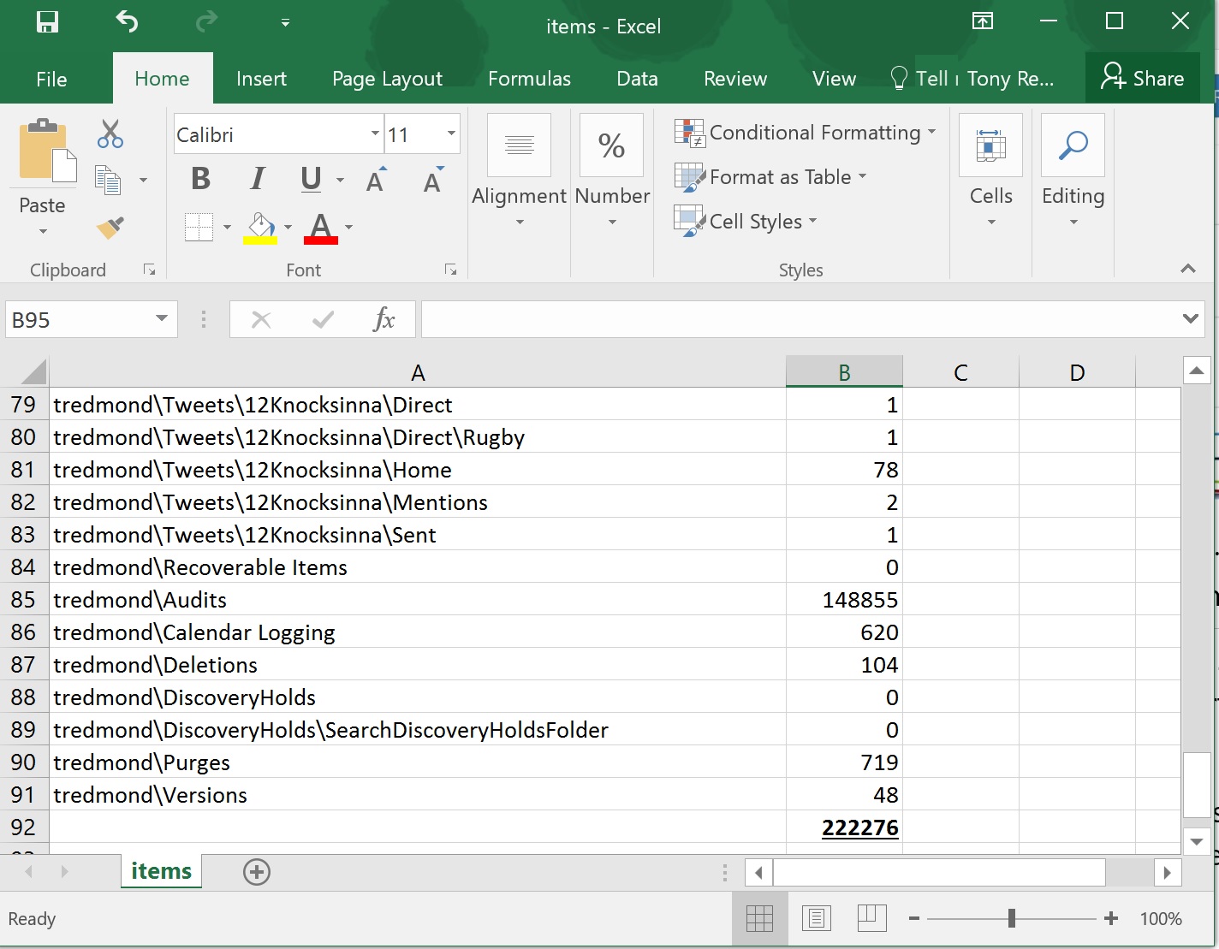Open the Formulas ribbon tab
Screen dimensions: 1219x949
click(x=529, y=79)
